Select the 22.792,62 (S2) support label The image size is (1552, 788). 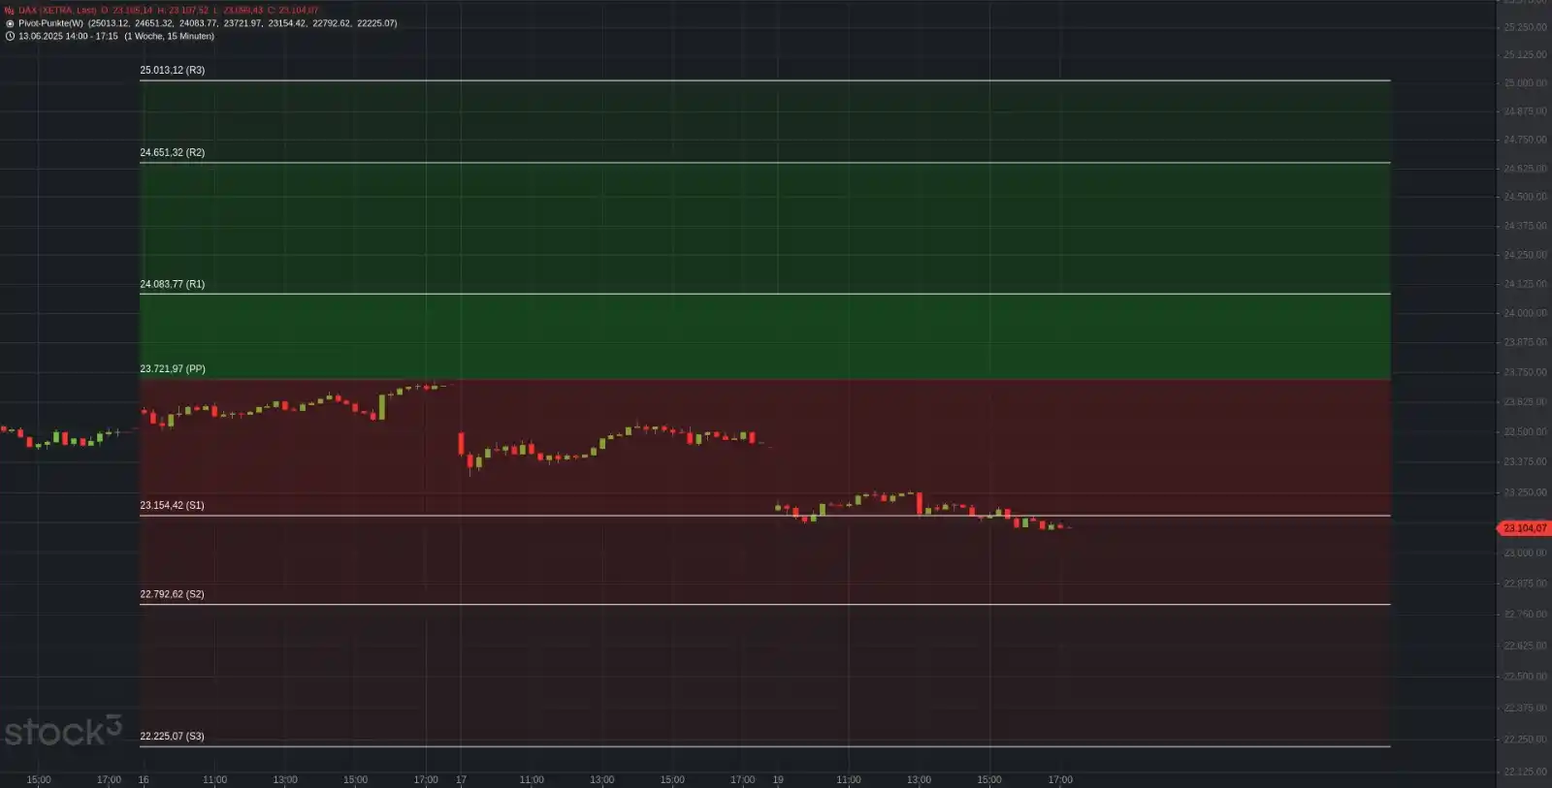click(172, 594)
